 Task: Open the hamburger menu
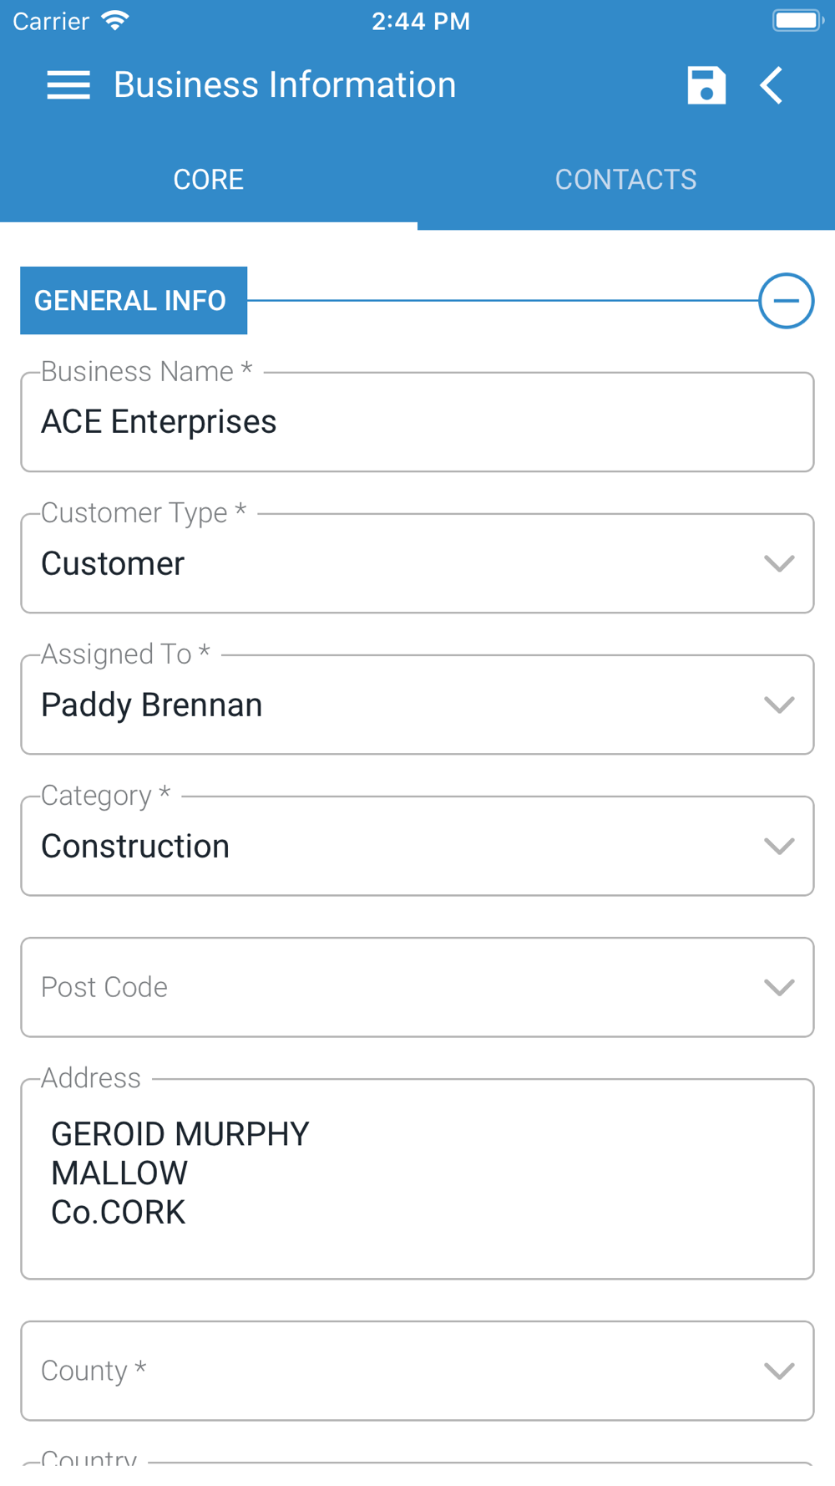68,85
